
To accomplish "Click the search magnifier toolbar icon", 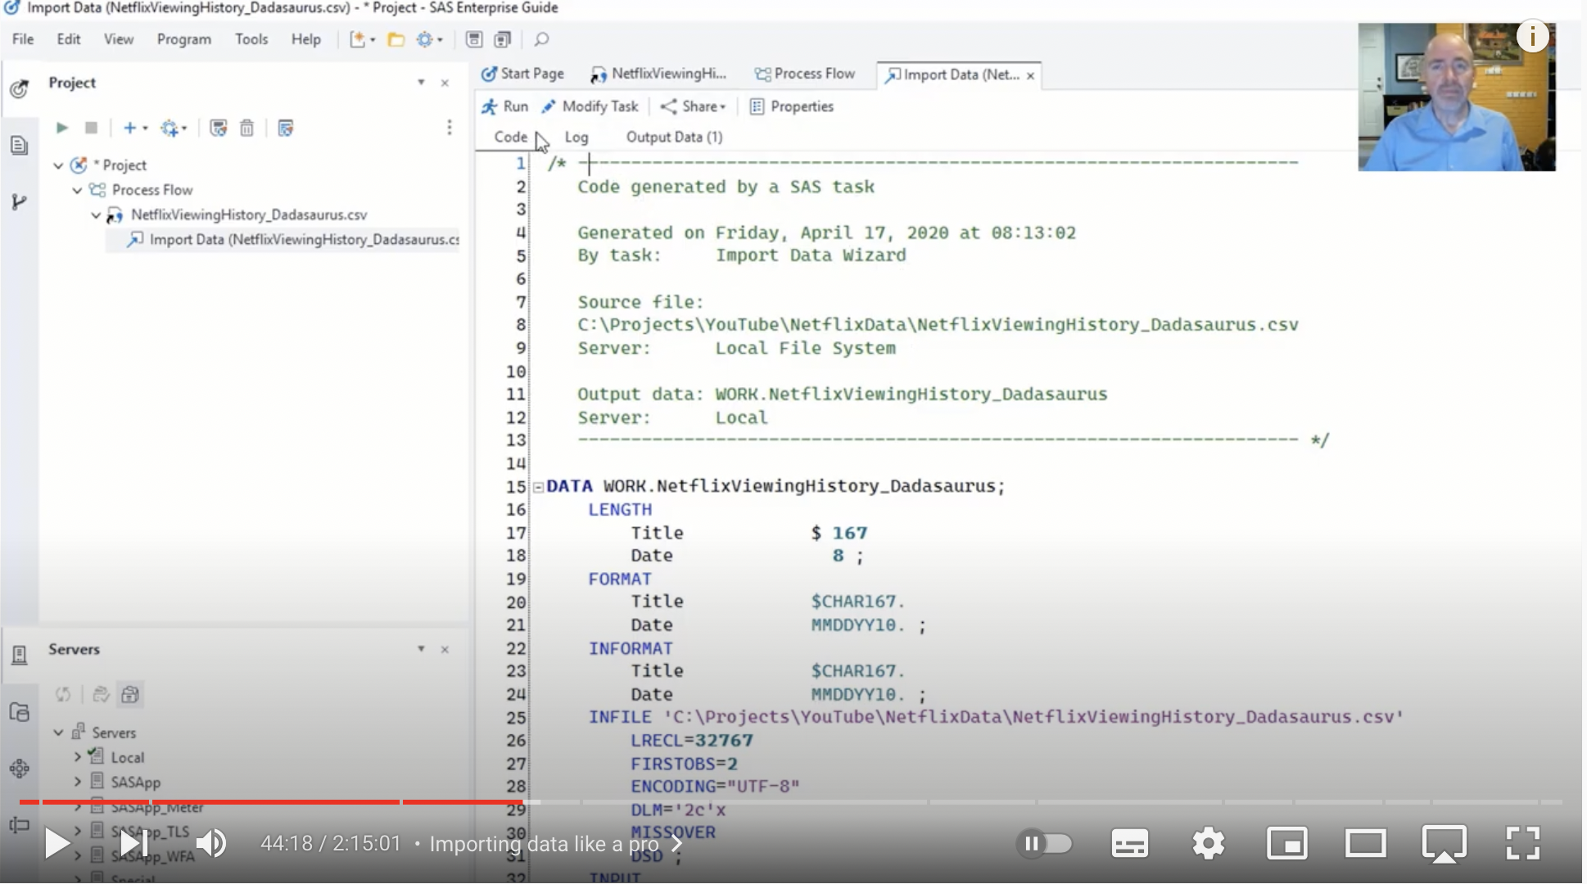I will click(x=541, y=39).
